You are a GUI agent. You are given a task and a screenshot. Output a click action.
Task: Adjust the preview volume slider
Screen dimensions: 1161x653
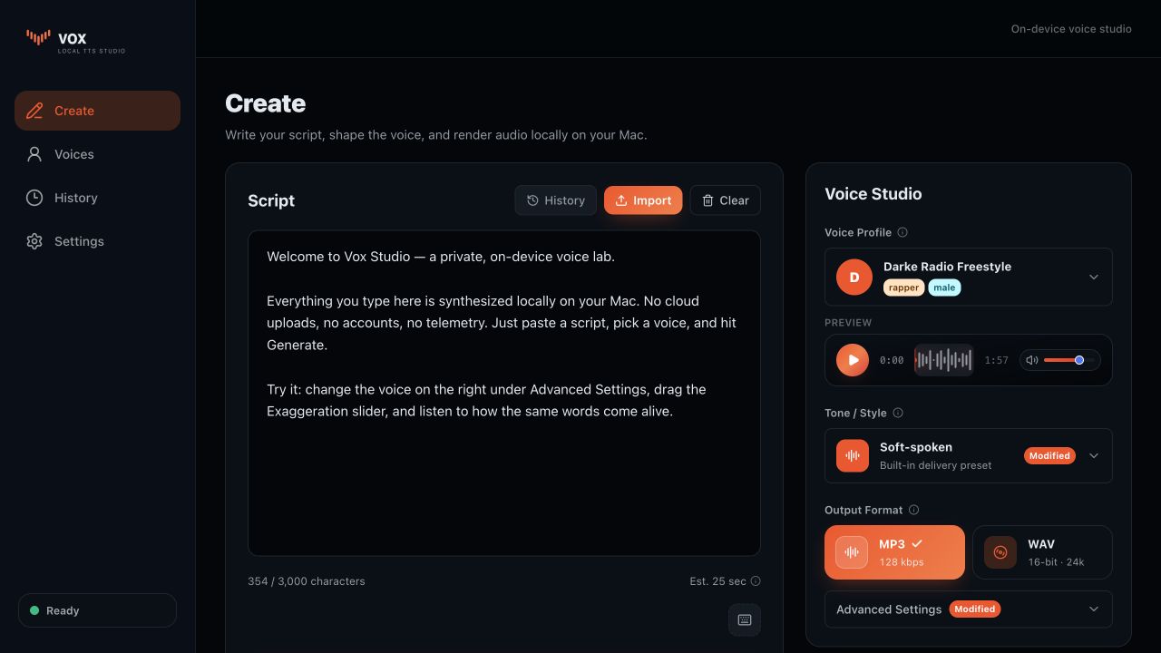click(1068, 360)
